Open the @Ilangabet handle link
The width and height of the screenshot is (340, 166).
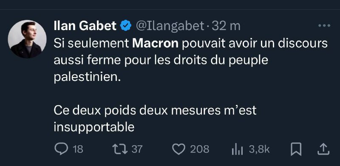(x=170, y=26)
